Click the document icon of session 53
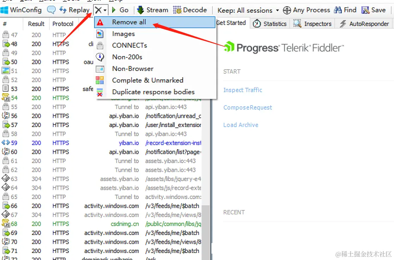The height and width of the screenshot is (260, 394). point(6,89)
